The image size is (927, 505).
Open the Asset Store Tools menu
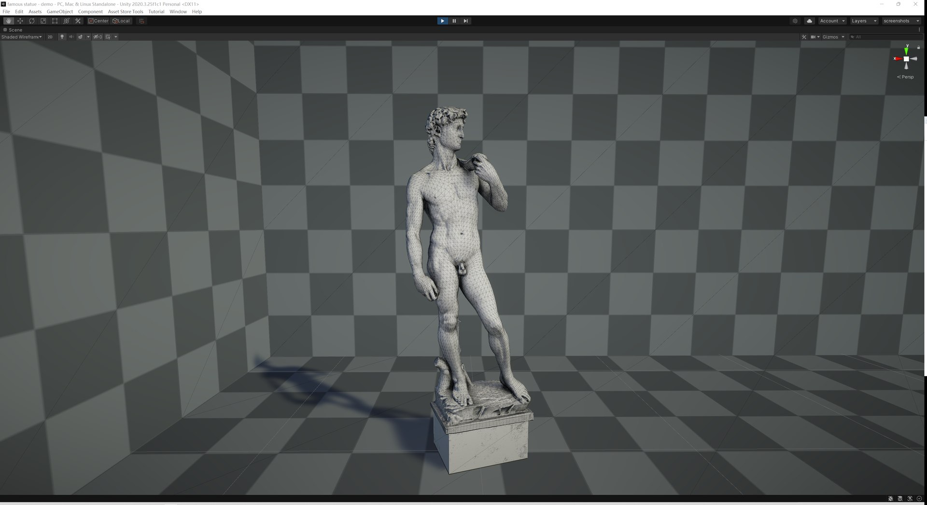[x=126, y=12]
